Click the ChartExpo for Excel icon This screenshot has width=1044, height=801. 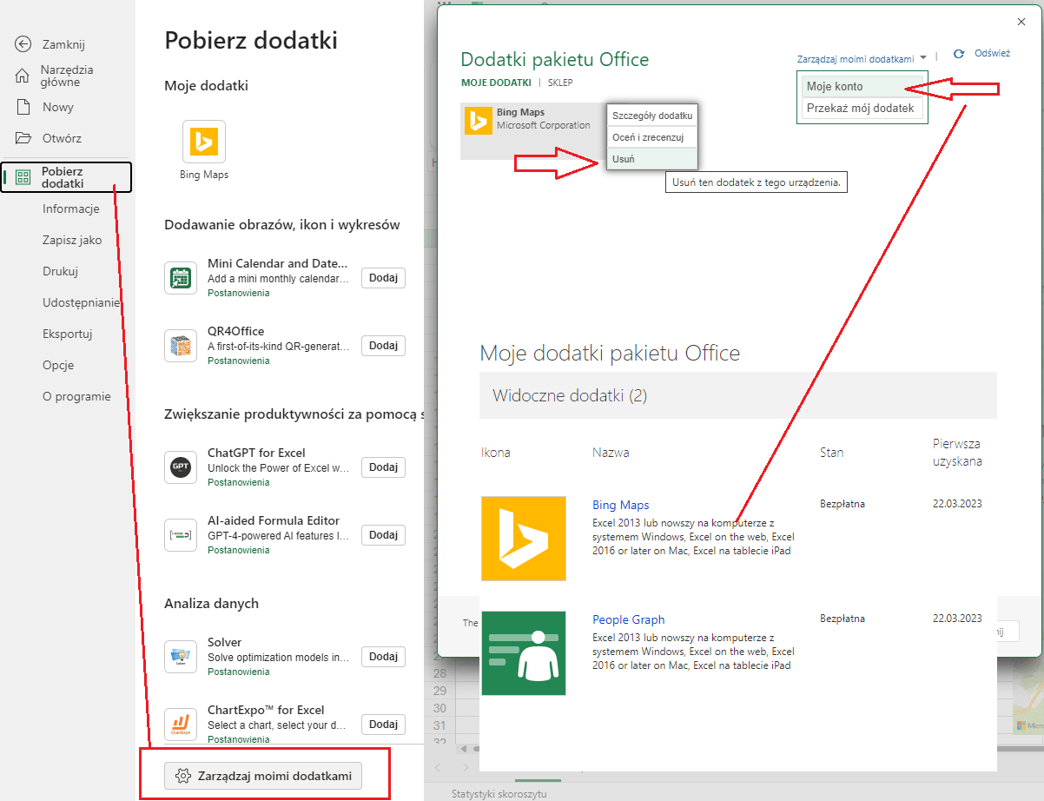(181, 725)
